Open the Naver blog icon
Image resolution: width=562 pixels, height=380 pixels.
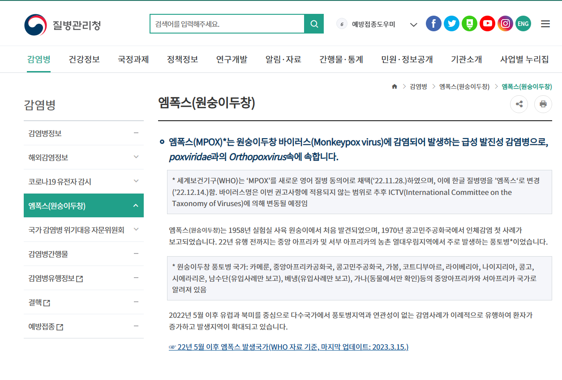(469, 23)
